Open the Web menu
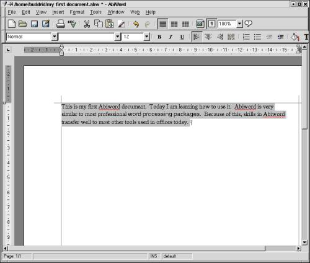This screenshot has width=310, height=263. coord(135,12)
